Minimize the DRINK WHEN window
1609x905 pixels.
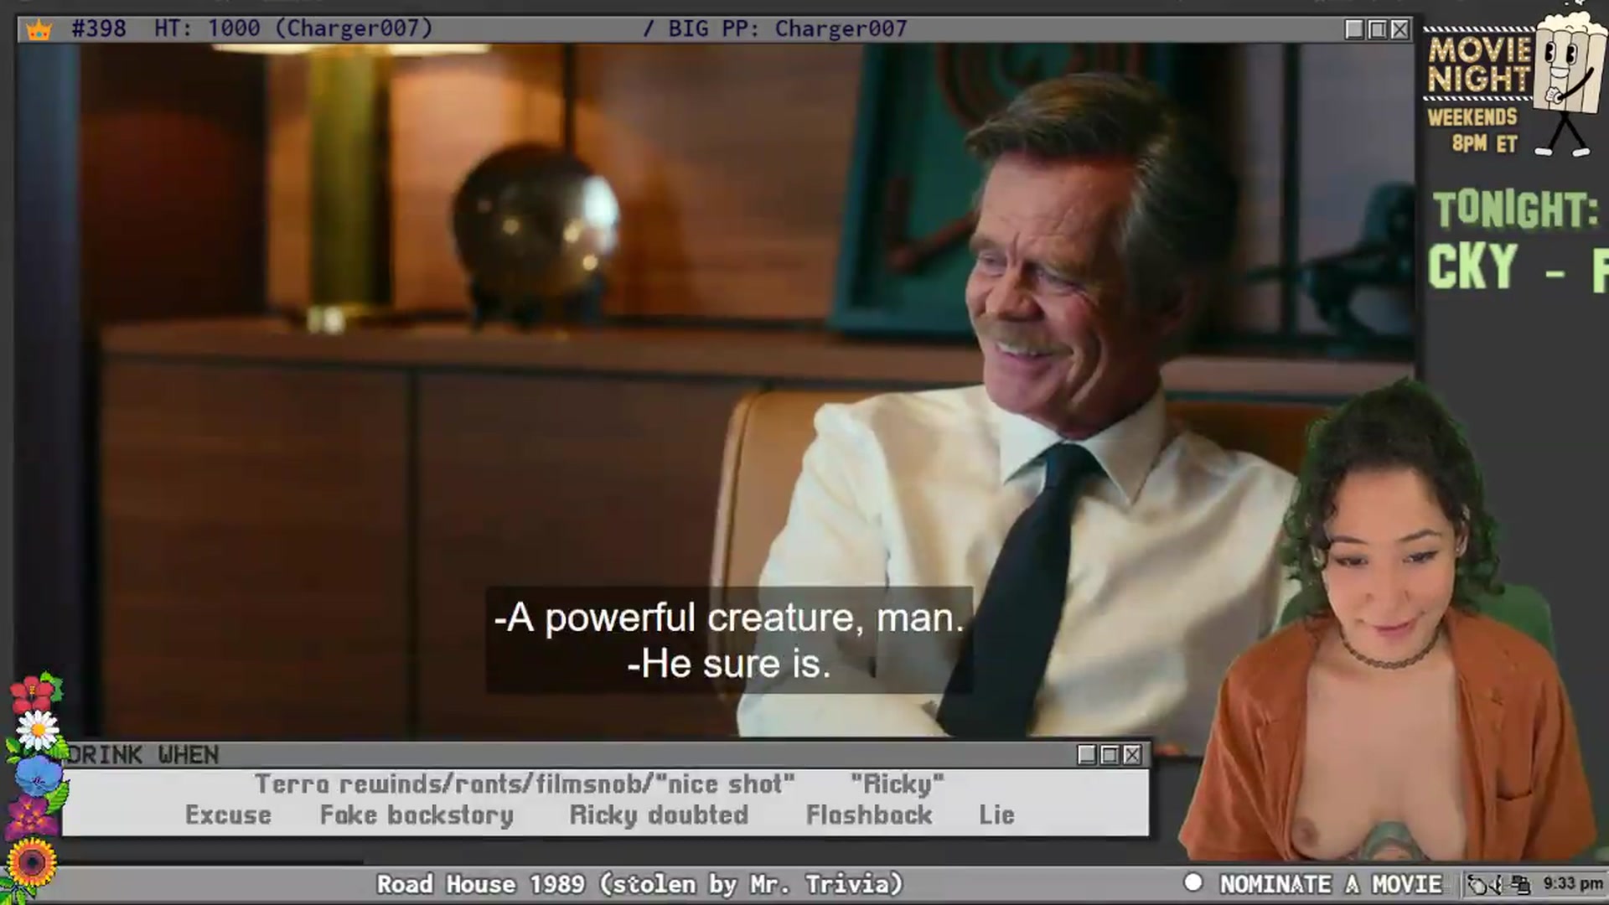pyautogui.click(x=1087, y=755)
